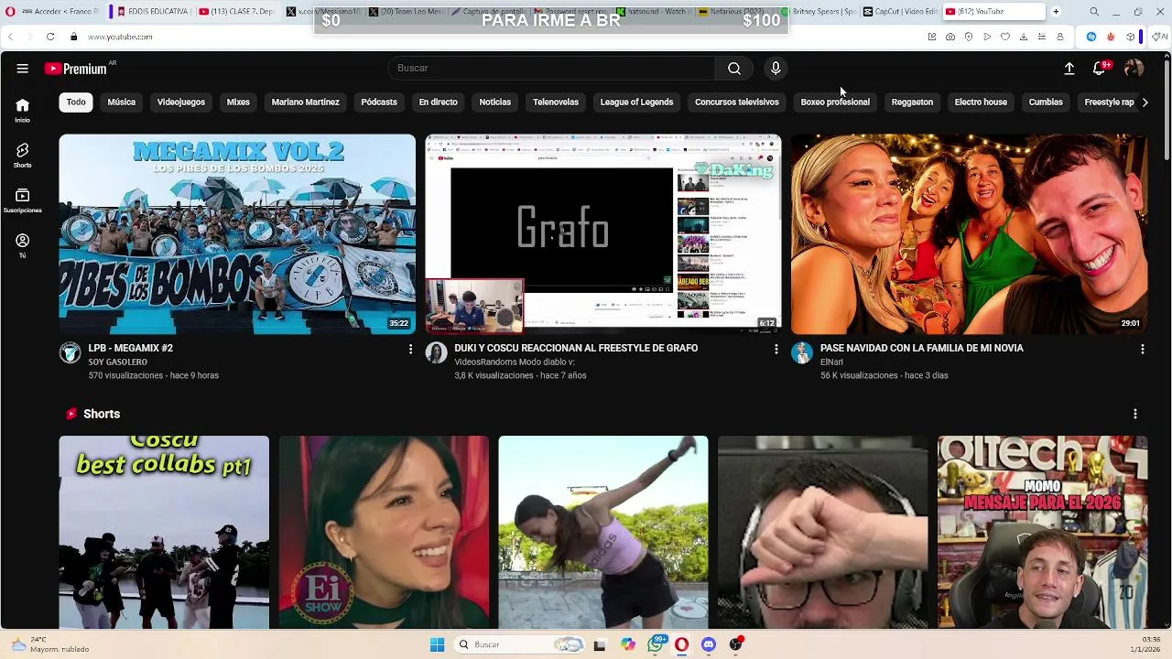The height and width of the screenshot is (659, 1172).
Task: Show more filter chips with right arrow
Action: [x=1145, y=103]
